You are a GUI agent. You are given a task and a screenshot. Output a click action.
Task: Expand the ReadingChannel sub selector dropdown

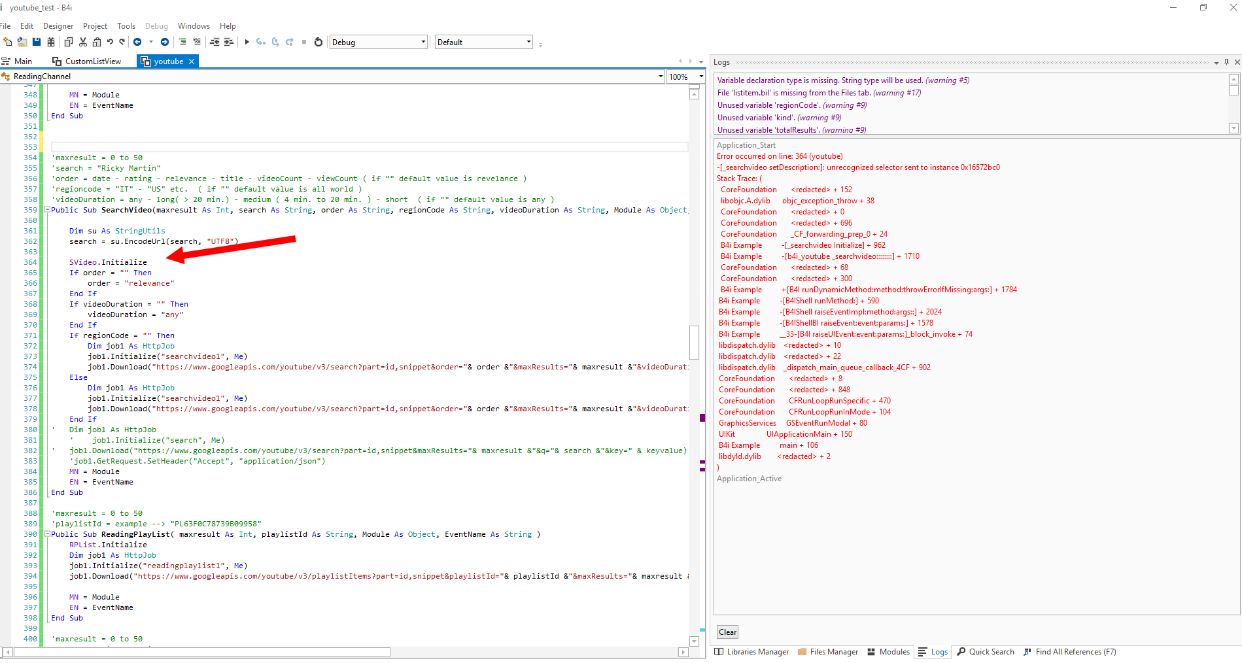pos(660,76)
